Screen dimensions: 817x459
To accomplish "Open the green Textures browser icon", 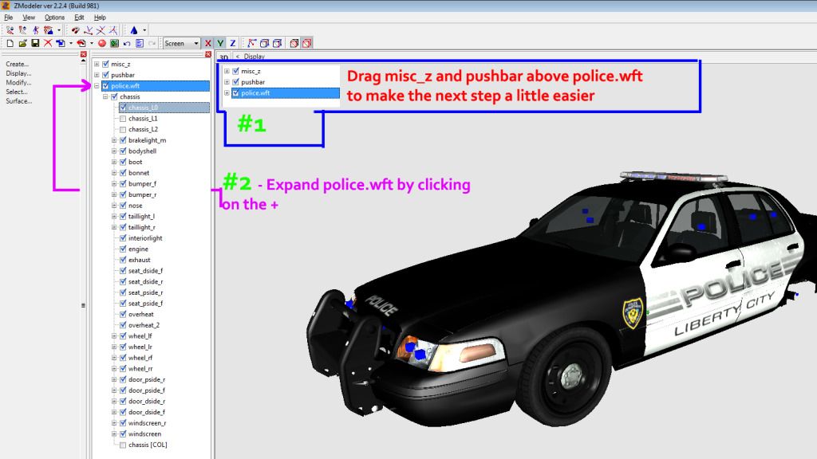I will [x=114, y=43].
